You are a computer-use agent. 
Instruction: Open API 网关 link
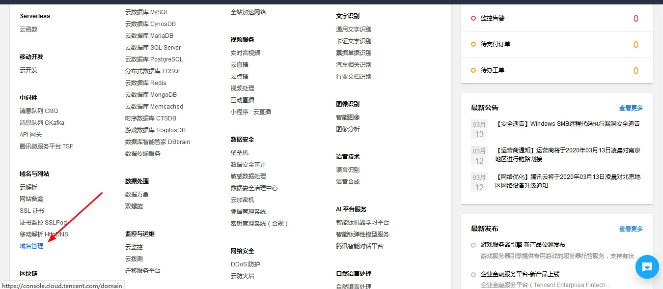coord(31,135)
